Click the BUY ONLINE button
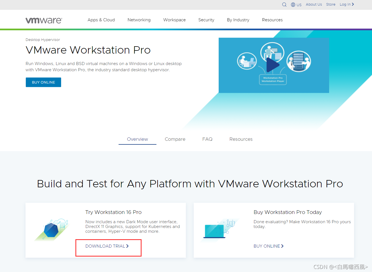372x272 pixels. click(43, 82)
